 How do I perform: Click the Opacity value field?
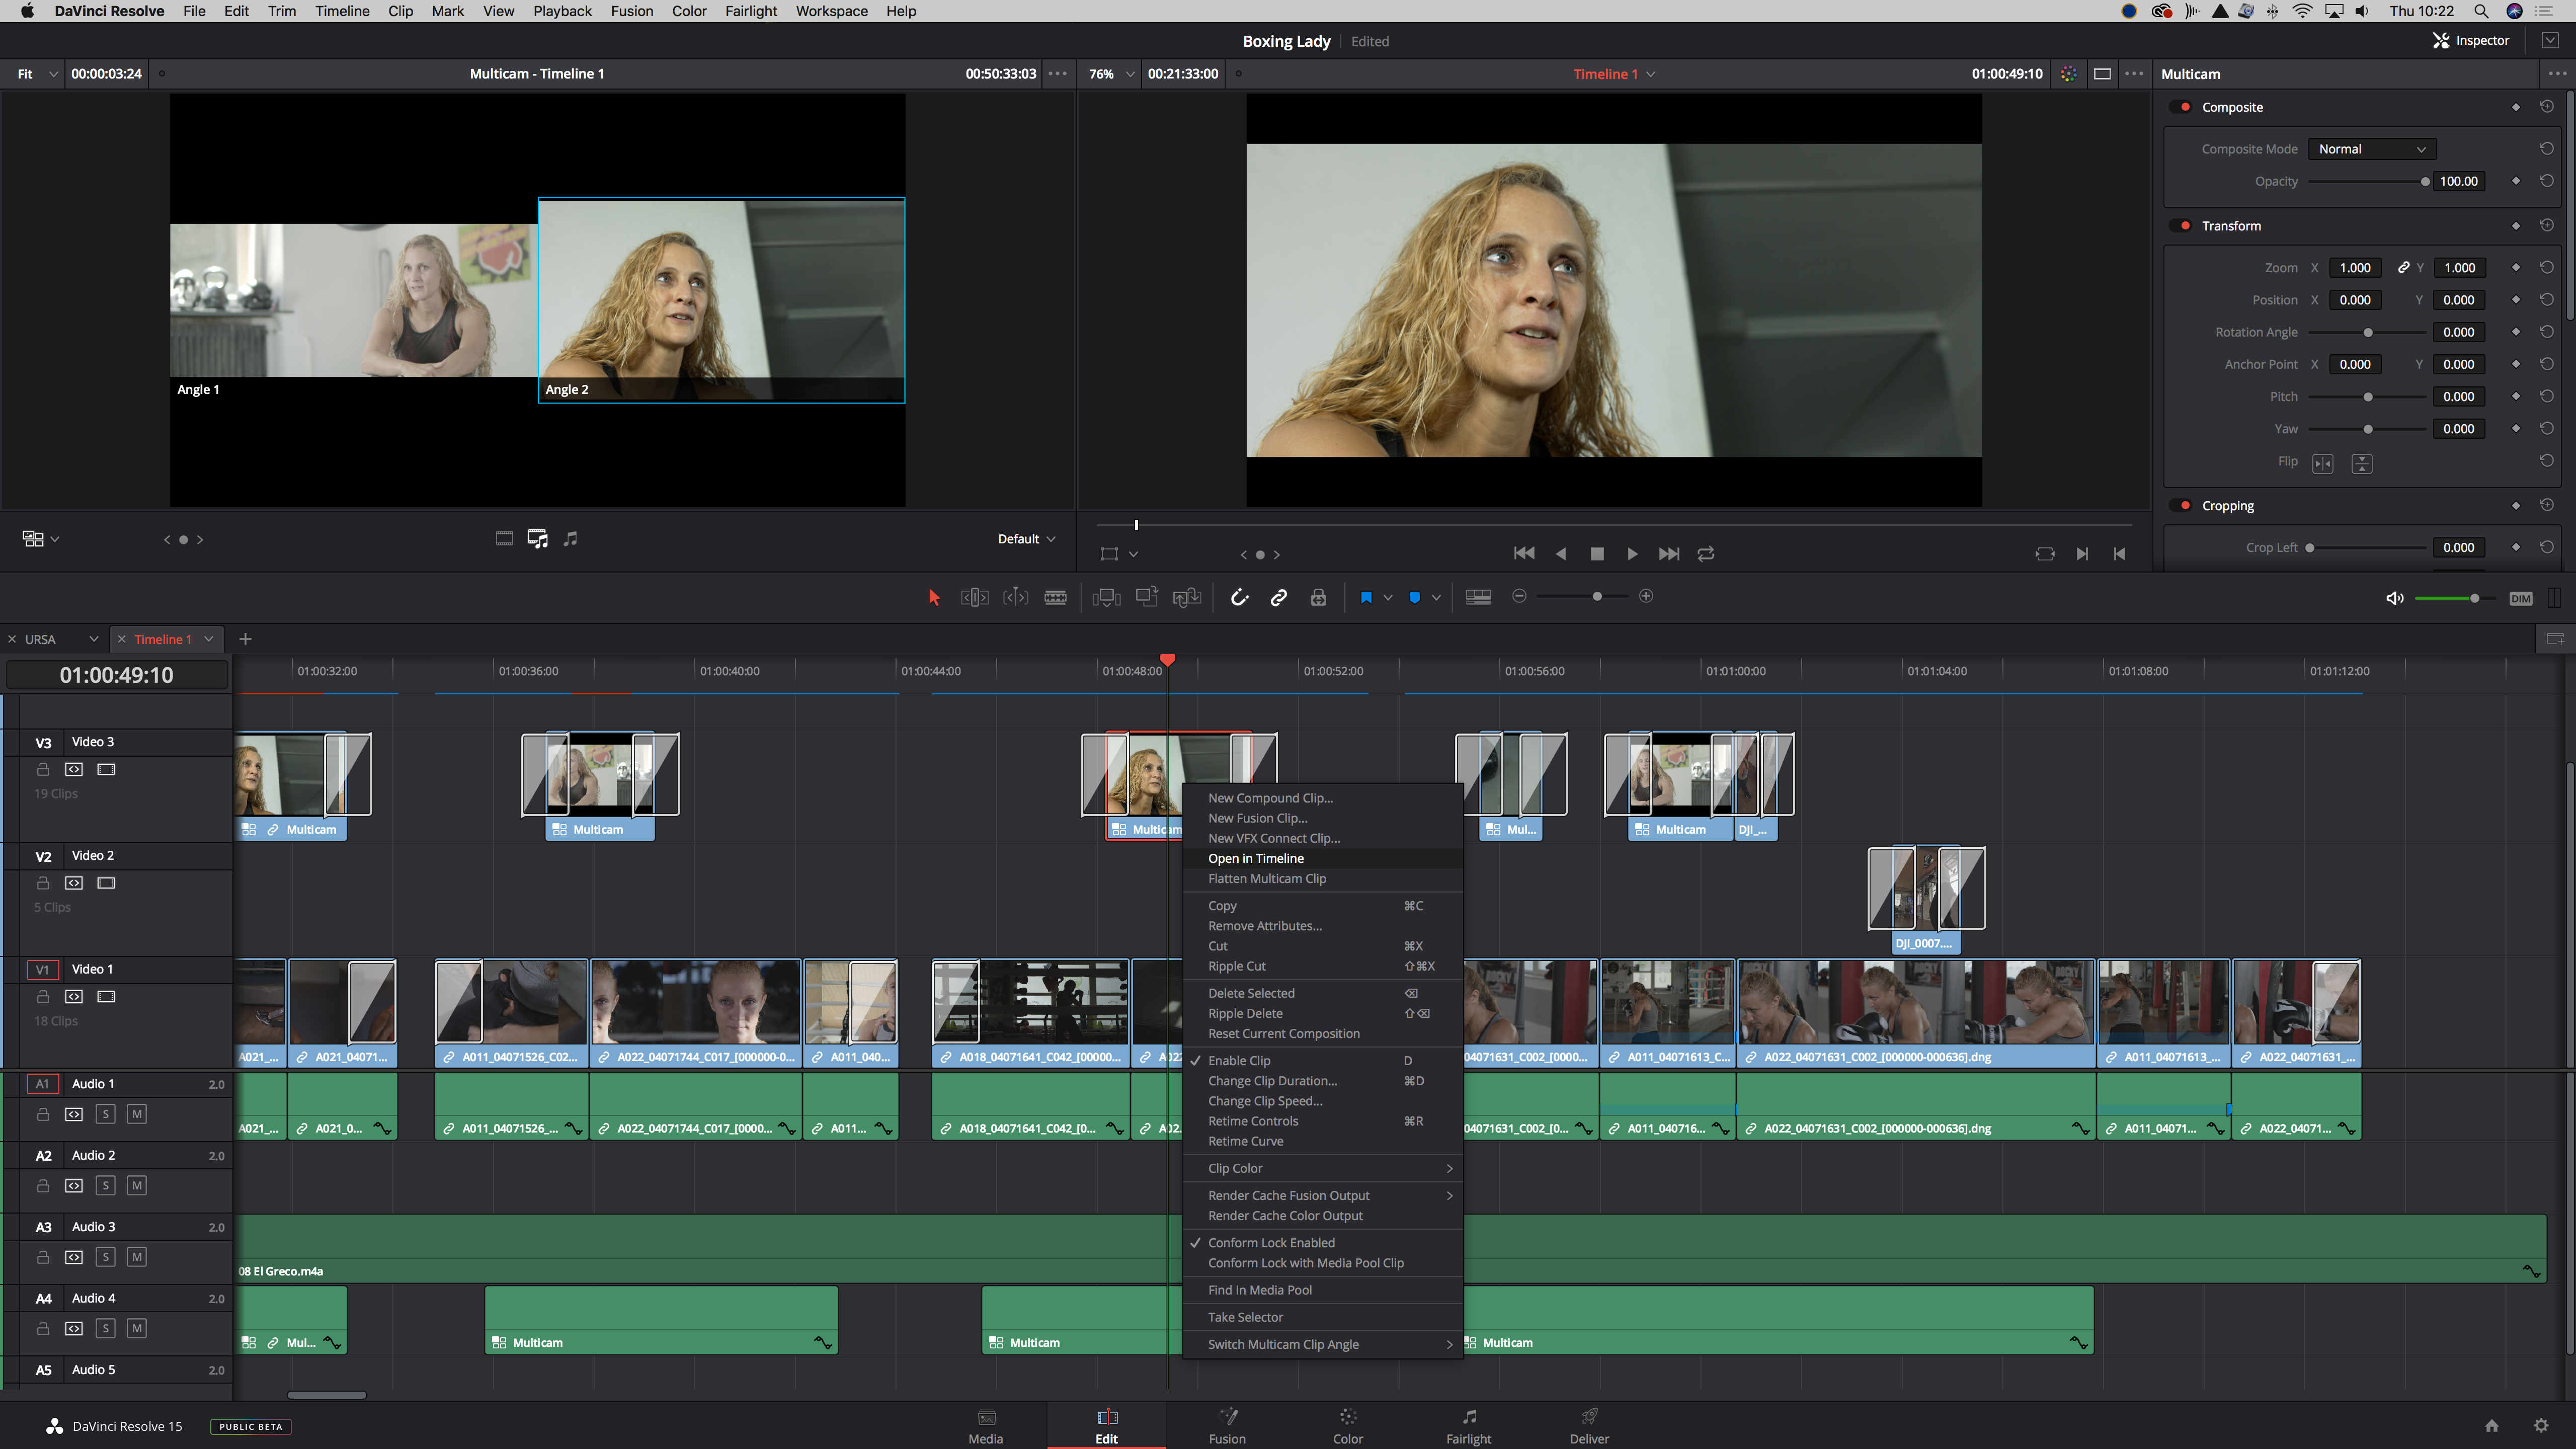(x=2458, y=181)
